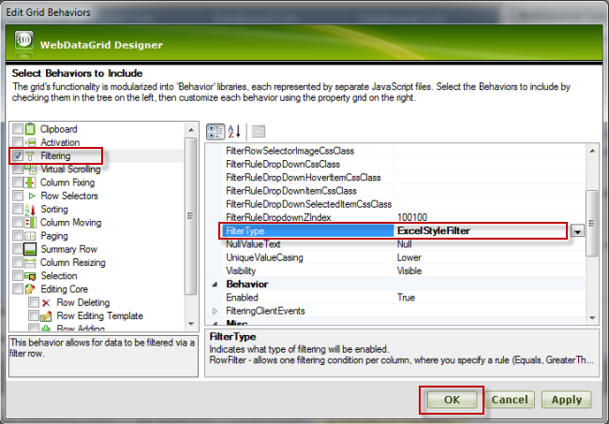Image resolution: width=609 pixels, height=424 pixels.
Task: Expand the FilteringClientEvents property
Action: coord(215,310)
